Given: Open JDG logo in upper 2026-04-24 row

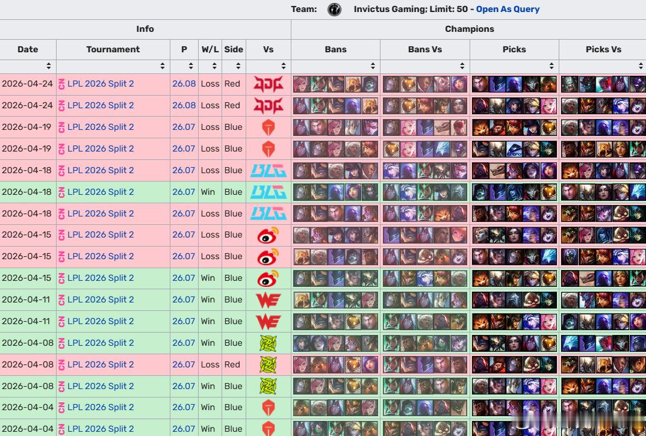Looking at the screenshot, I should click(x=268, y=84).
